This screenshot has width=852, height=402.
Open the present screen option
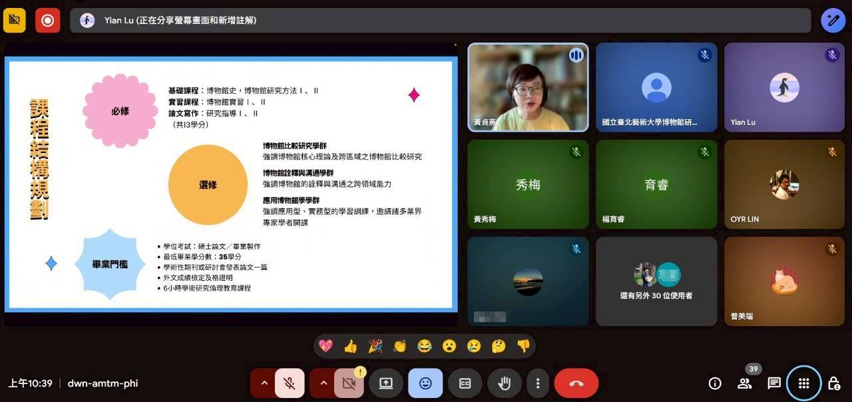pyautogui.click(x=386, y=383)
